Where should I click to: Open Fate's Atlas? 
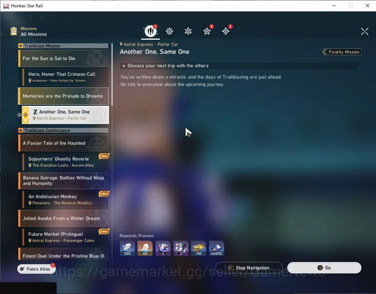pyautogui.click(x=36, y=269)
